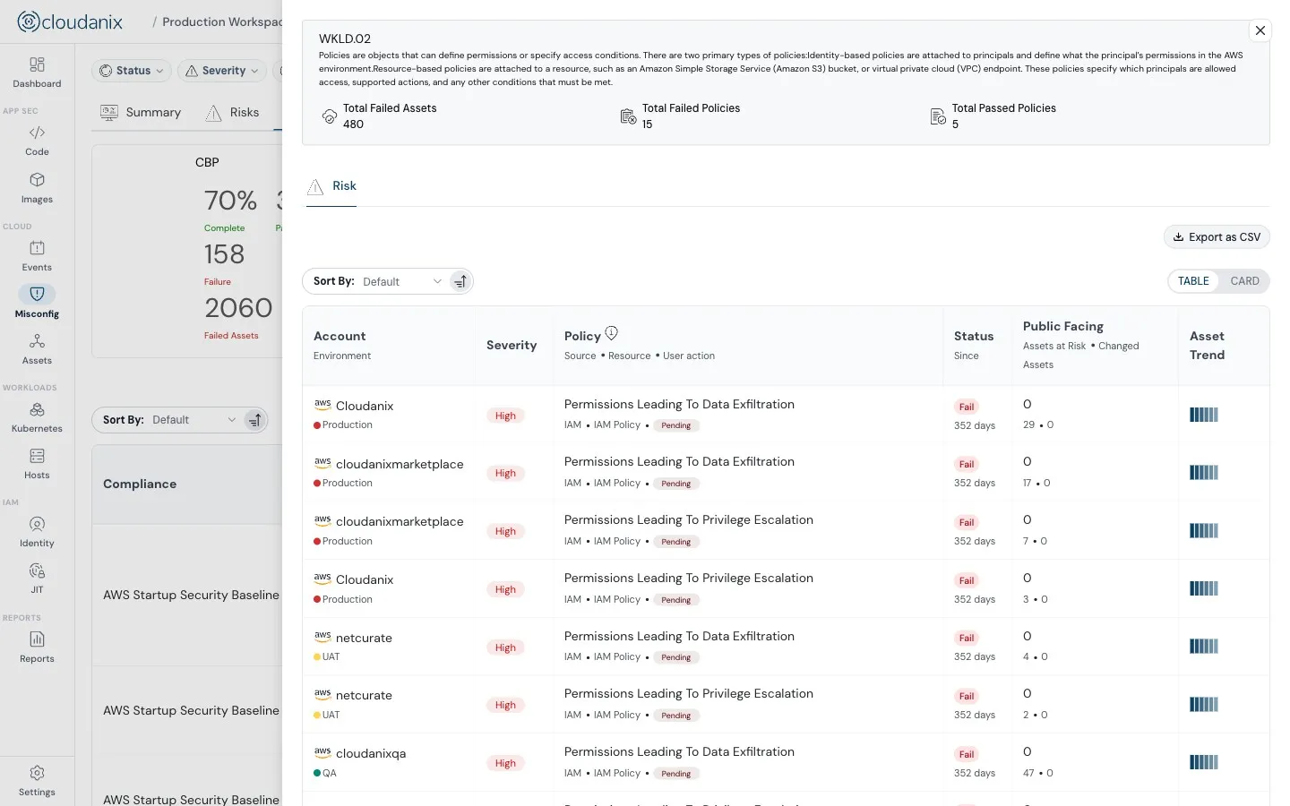Image resolution: width=1290 pixels, height=806 pixels.
Task: Click the Total Failed Policies icon
Action: point(628,116)
